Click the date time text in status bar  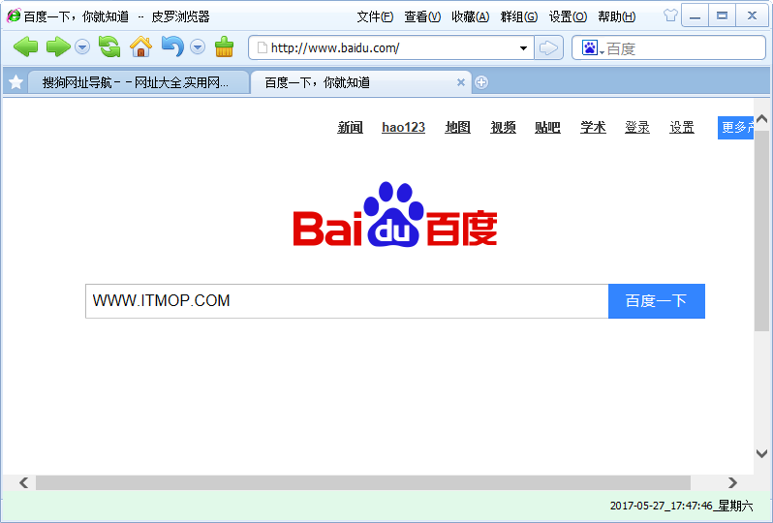(681, 506)
